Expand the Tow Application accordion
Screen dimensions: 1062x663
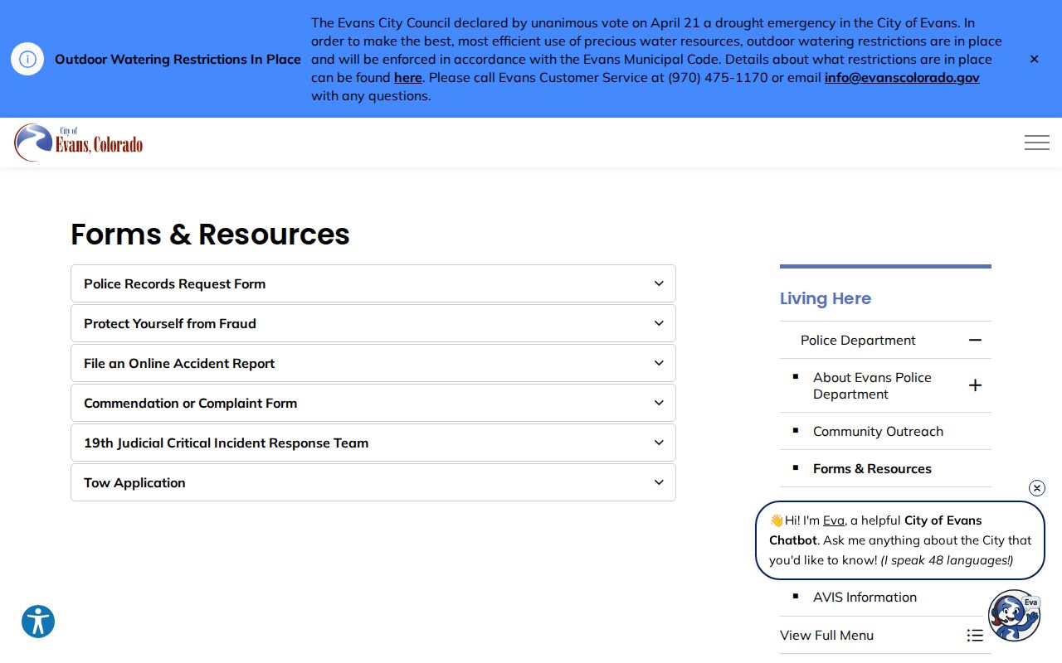click(x=373, y=482)
